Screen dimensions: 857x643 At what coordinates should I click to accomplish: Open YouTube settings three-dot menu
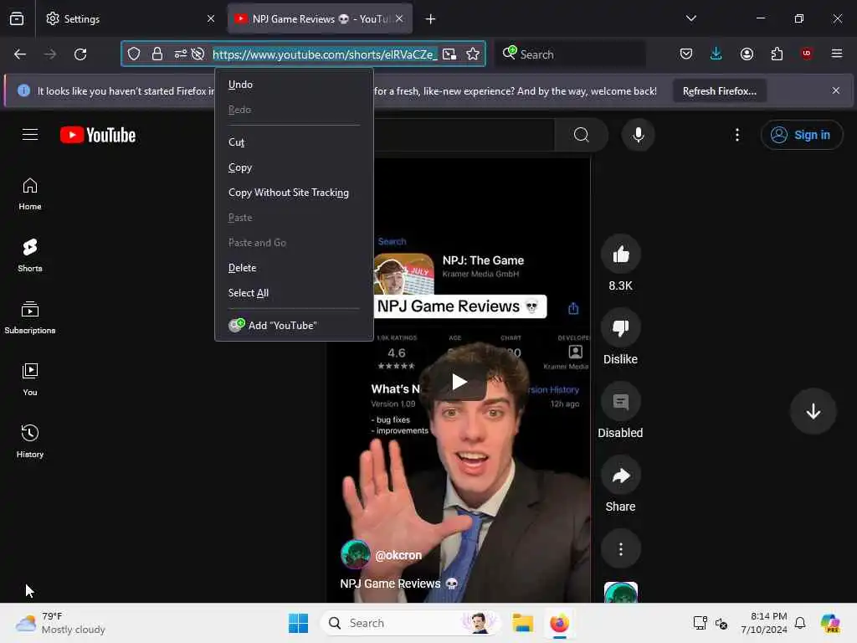click(x=737, y=135)
